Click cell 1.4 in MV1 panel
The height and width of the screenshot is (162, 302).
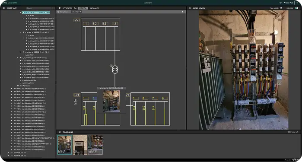click(x=114, y=23)
